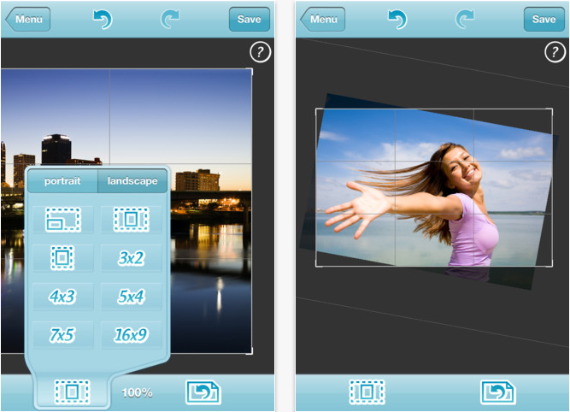
Task: Tap the Menu button in right screen
Action: click(x=323, y=19)
